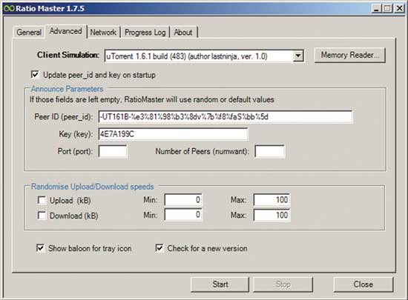Image resolution: width=408 pixels, height=300 pixels.
Task: Close the window with the title bar X
Action: click(399, 9)
